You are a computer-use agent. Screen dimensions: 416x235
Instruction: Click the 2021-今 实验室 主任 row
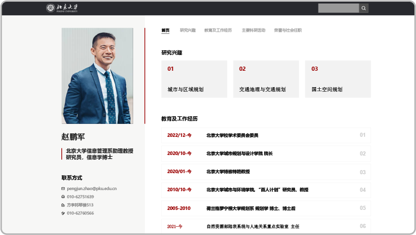pyautogui.click(x=266, y=226)
